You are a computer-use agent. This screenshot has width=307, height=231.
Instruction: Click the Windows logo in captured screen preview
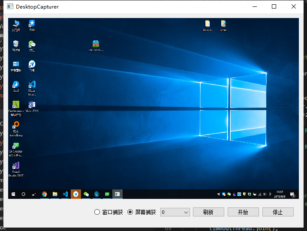[233, 109]
